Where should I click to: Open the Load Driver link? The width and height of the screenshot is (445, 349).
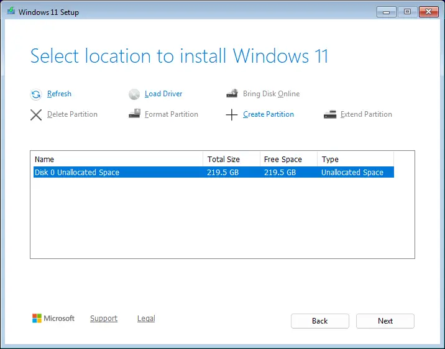pyautogui.click(x=163, y=94)
